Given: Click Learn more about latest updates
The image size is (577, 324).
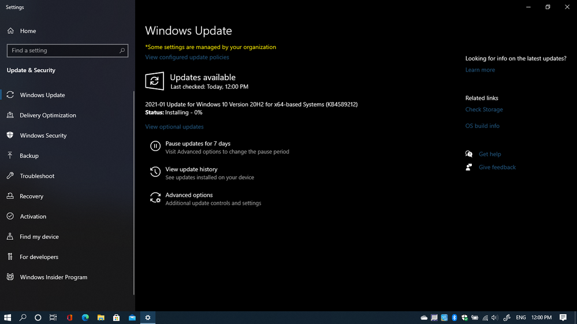Looking at the screenshot, I should 480,70.
